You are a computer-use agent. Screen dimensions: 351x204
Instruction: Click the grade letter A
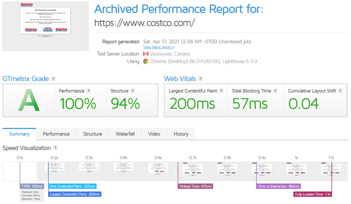click(29, 101)
